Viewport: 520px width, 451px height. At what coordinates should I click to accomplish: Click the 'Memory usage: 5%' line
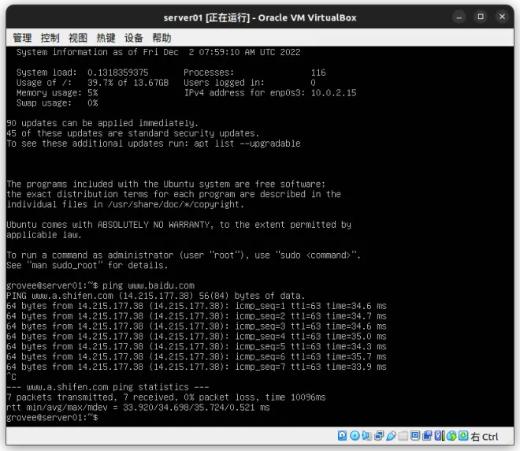coord(57,92)
